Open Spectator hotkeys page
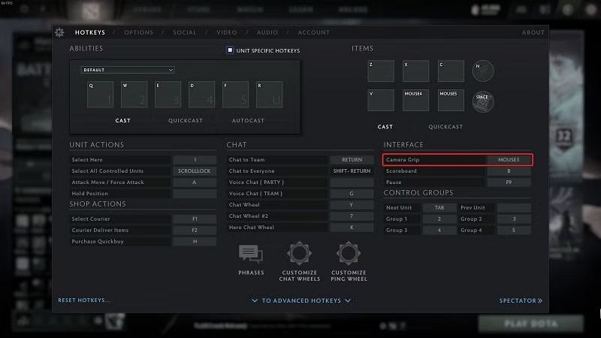 520,300
